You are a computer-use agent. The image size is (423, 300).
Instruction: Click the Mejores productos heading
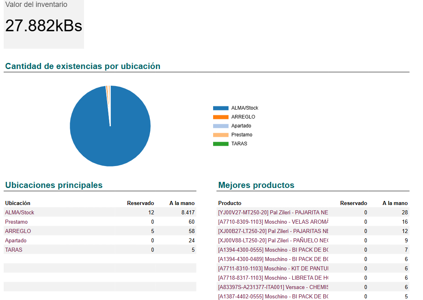pos(256,185)
